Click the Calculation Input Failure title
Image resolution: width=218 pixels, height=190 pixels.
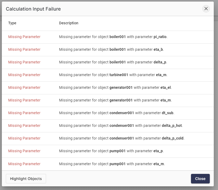tap(33, 9)
